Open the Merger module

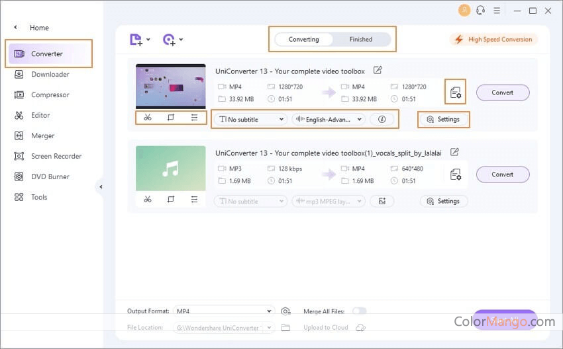pyautogui.click(x=43, y=136)
